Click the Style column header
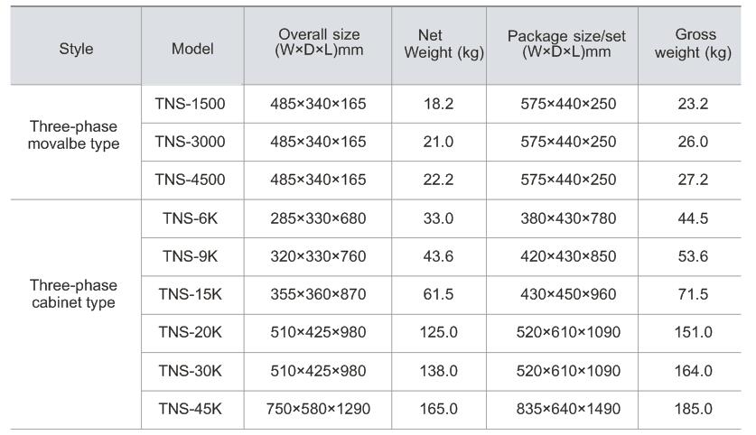 (x=76, y=49)
